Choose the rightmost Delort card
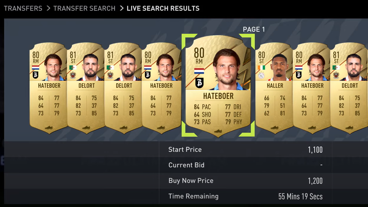Image resolution: width=368 pixels, height=207 pixels. point(349,88)
